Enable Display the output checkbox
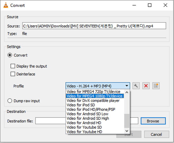 click(x=13, y=66)
